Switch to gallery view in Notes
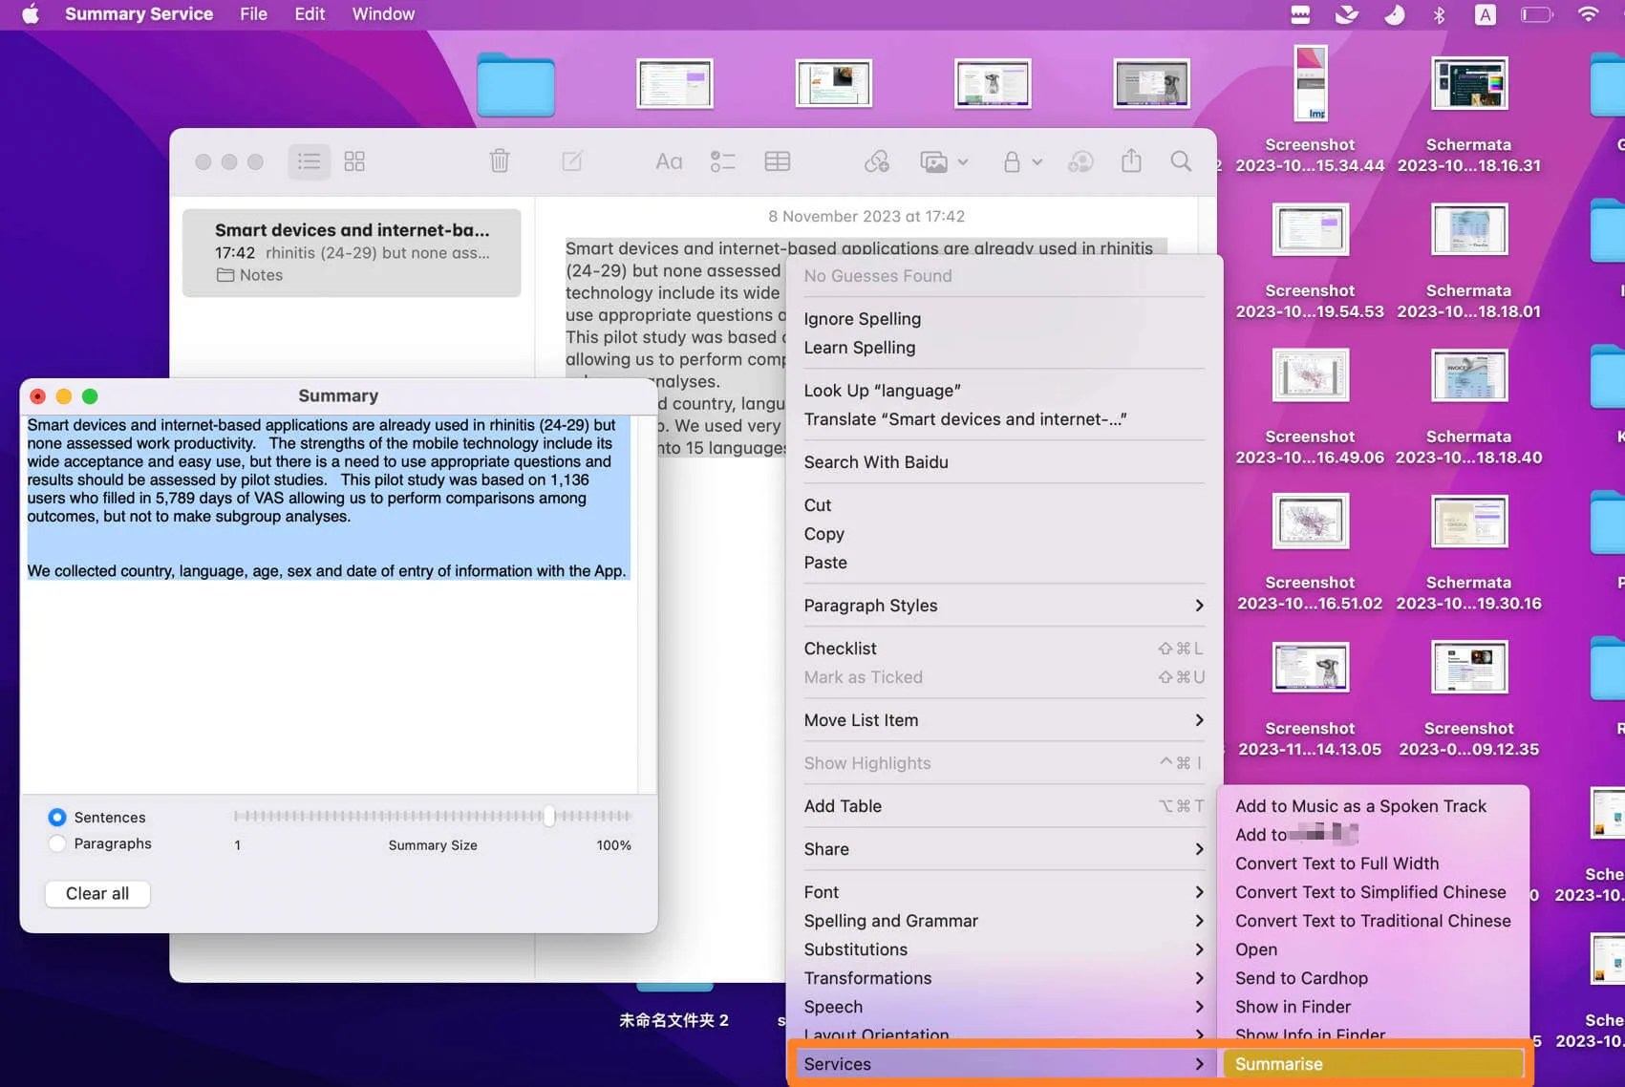This screenshot has width=1625, height=1087. [354, 160]
